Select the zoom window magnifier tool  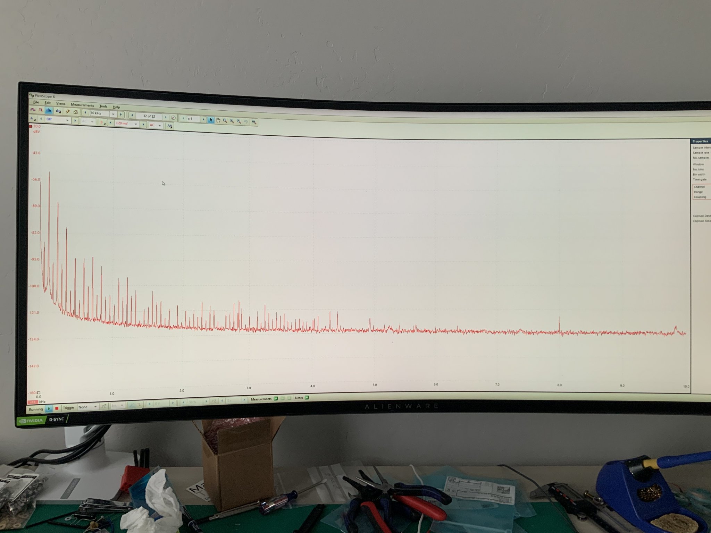(x=225, y=121)
